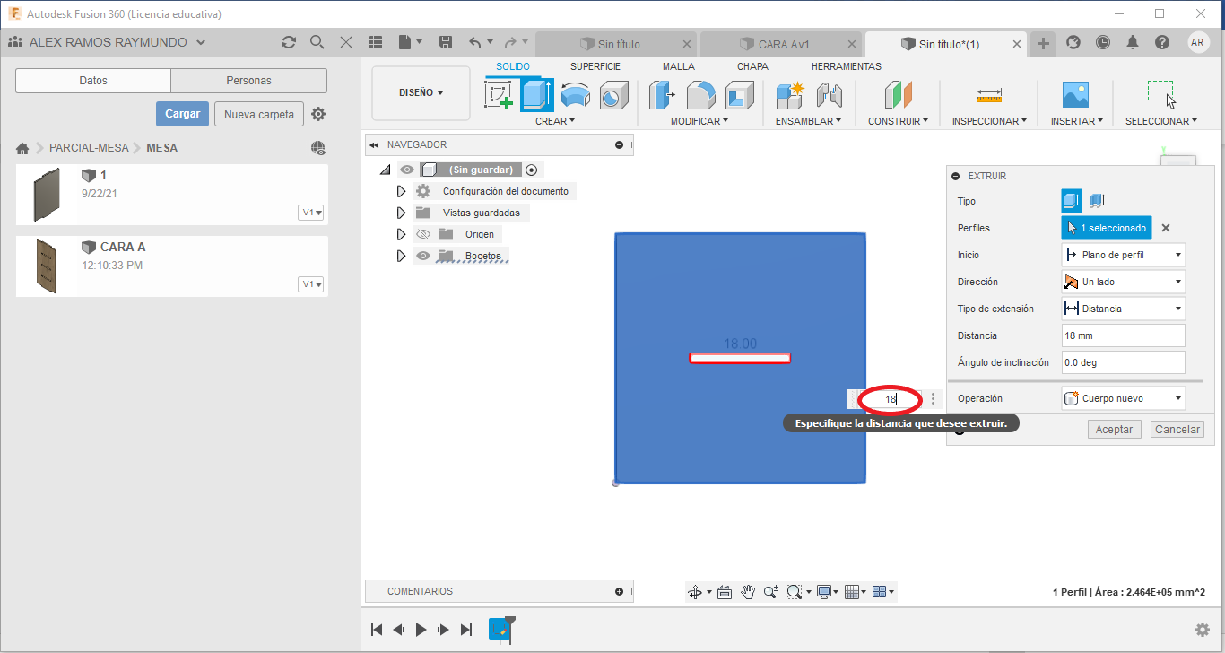Toggle visibility of the unsaved root component
The width and height of the screenshot is (1225, 653).
(x=407, y=170)
